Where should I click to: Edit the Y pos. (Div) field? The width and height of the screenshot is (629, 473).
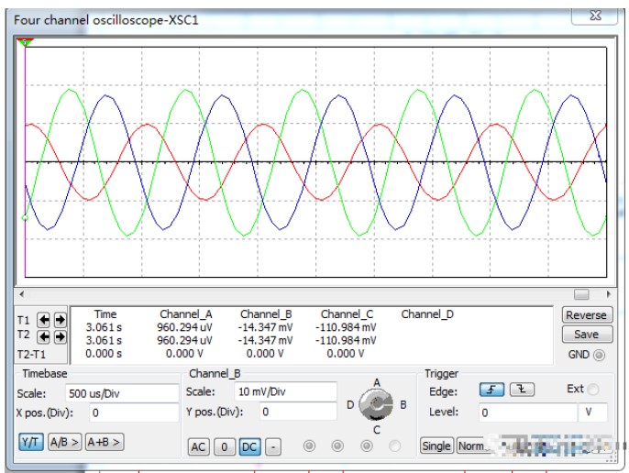click(297, 412)
